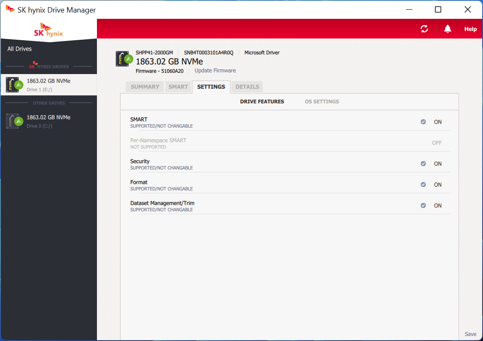
Task: Click the SK hynix logo in sidebar
Action: click(48, 30)
